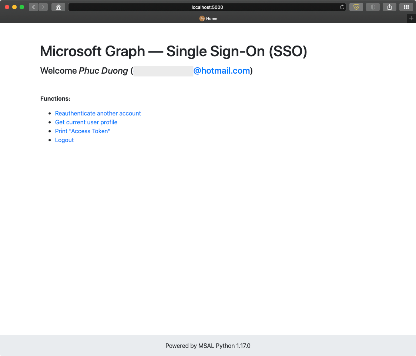Close the window with the red button
The image size is (416, 356).
click(7, 7)
